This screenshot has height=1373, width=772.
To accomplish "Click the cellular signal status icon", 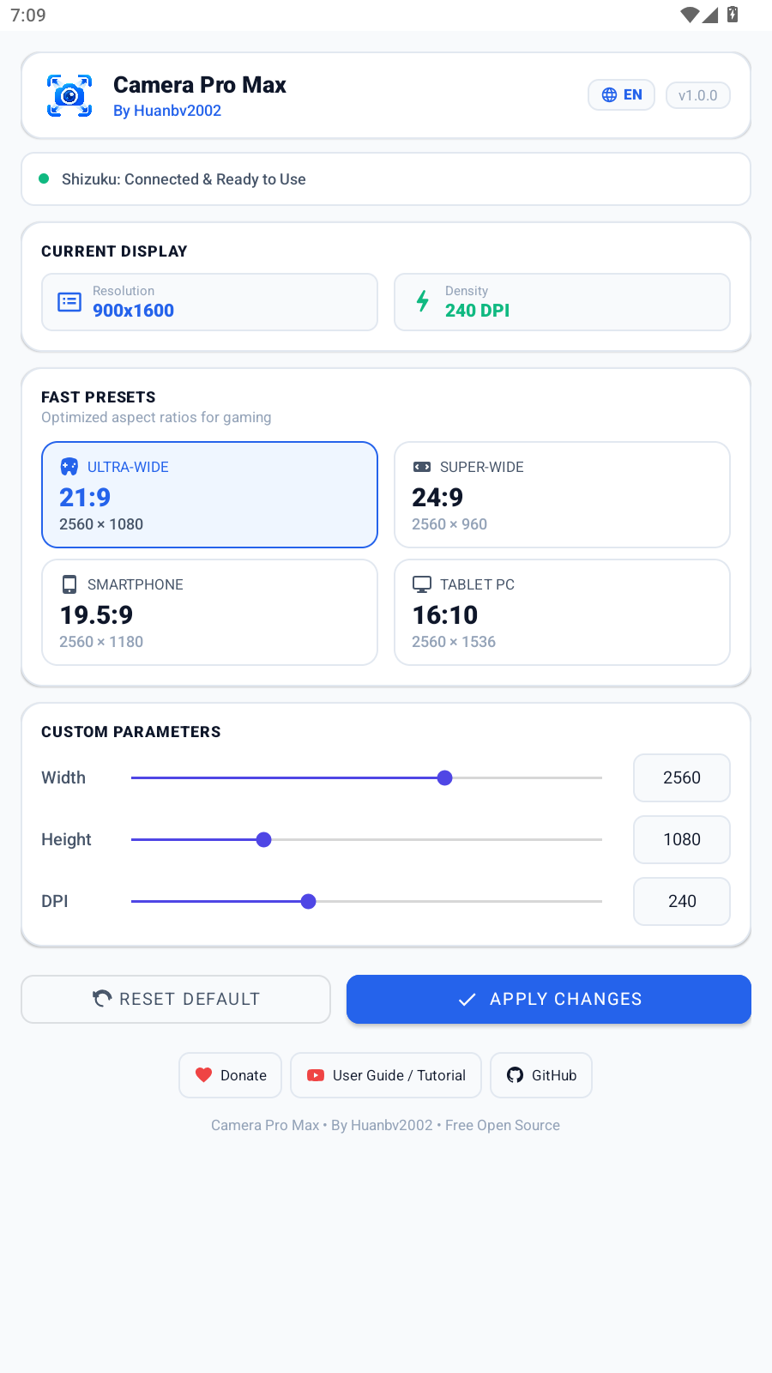I will pos(710,15).
